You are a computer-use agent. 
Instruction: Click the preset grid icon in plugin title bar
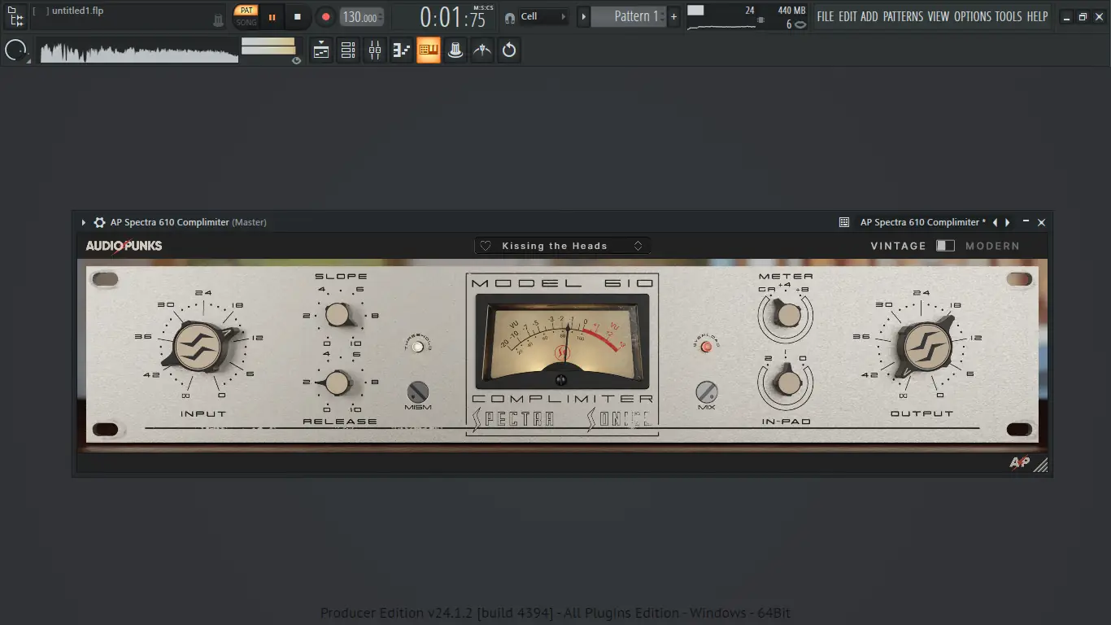(x=844, y=222)
